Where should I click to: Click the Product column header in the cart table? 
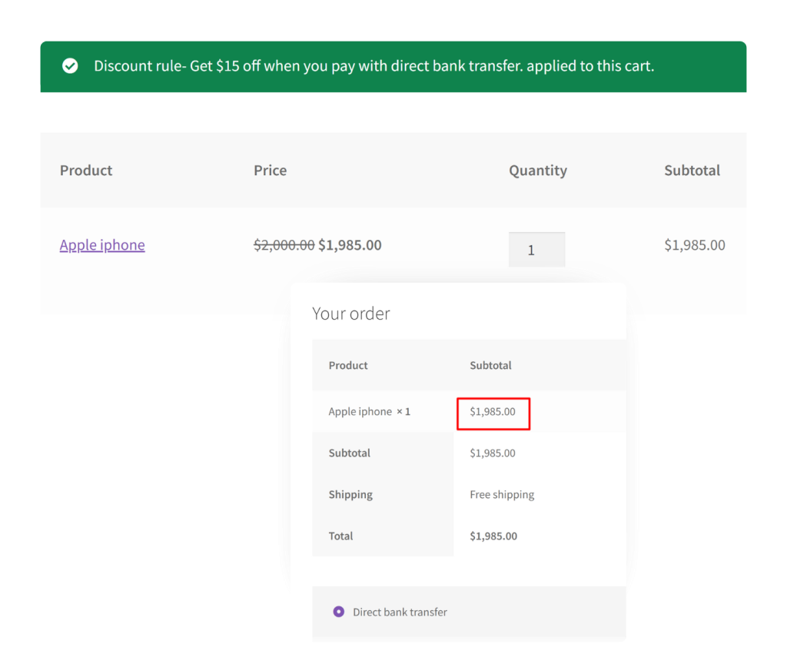click(x=86, y=170)
